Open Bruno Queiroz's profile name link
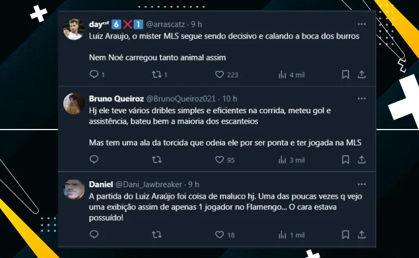The width and height of the screenshot is (419, 258). click(x=116, y=99)
